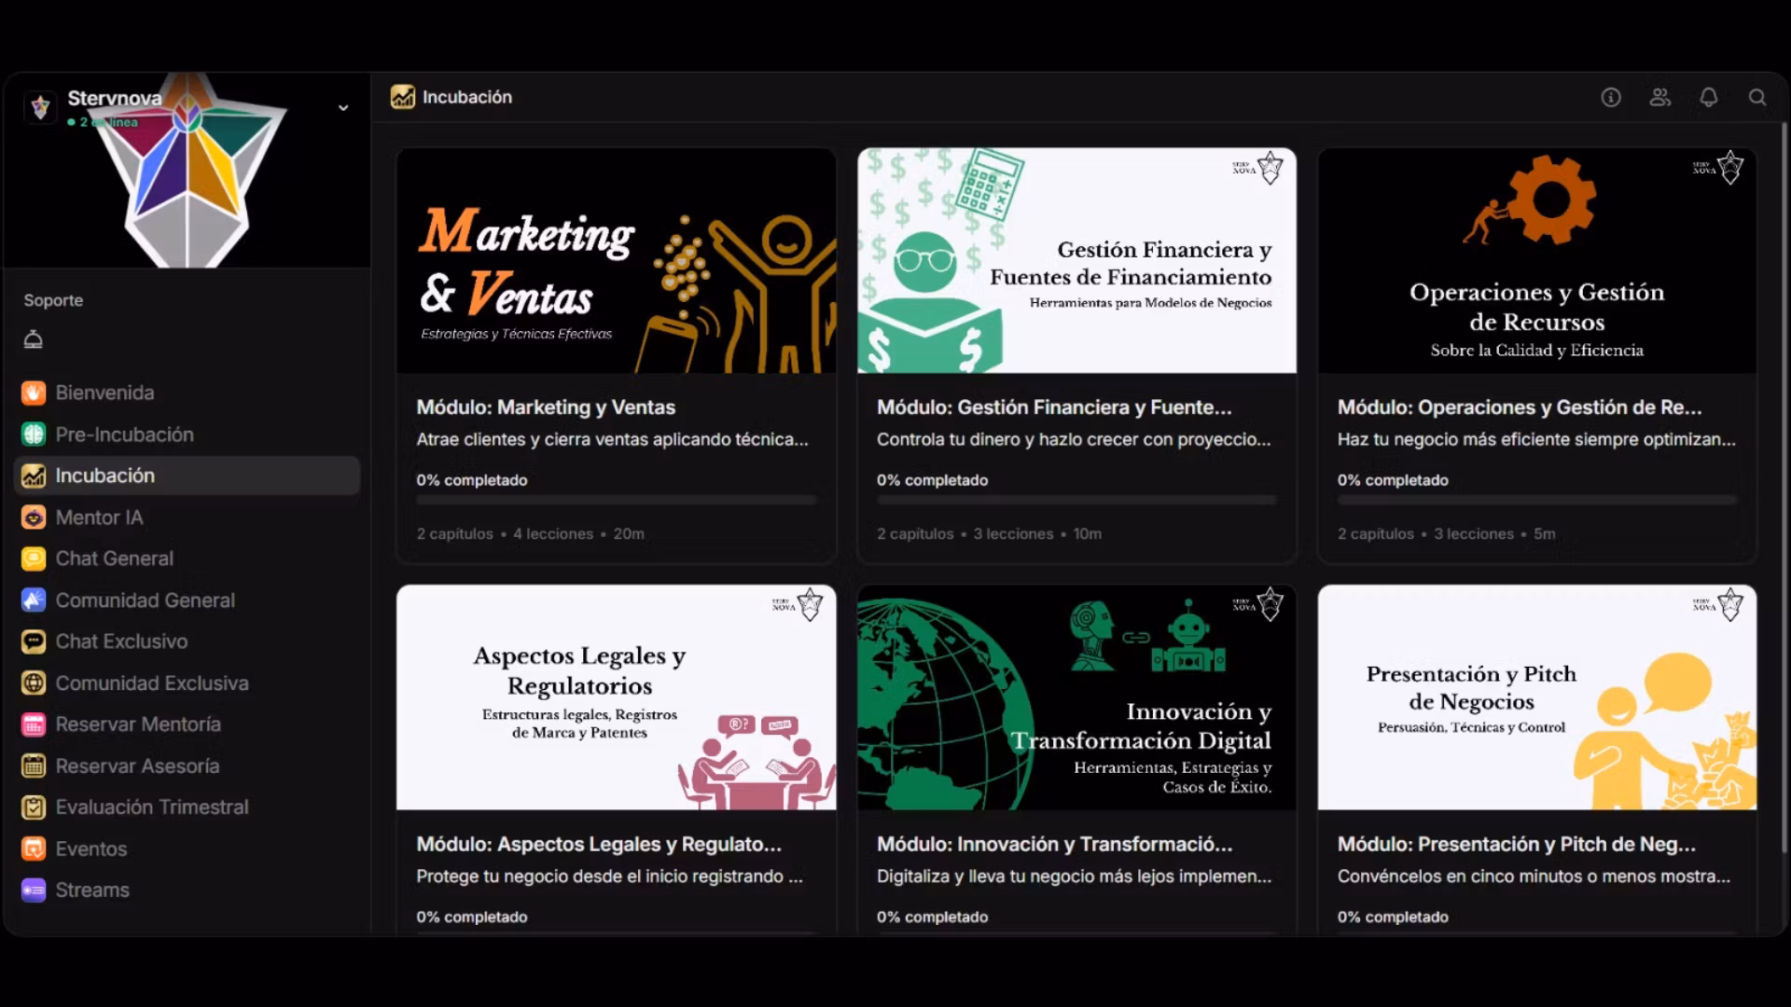Screen dimensions: 1791x1007
Task: Click 'Controla tu dinero y hazlo crecer' description
Action: point(1074,440)
